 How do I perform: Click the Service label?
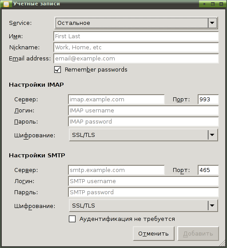tap(20, 23)
